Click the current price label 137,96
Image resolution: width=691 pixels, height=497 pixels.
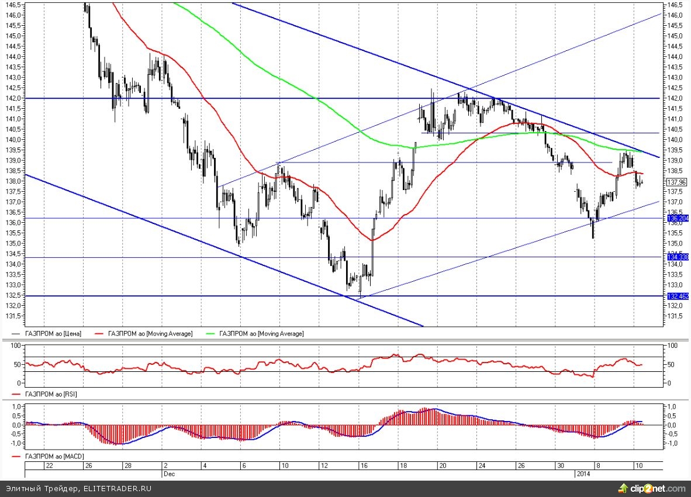pos(676,182)
